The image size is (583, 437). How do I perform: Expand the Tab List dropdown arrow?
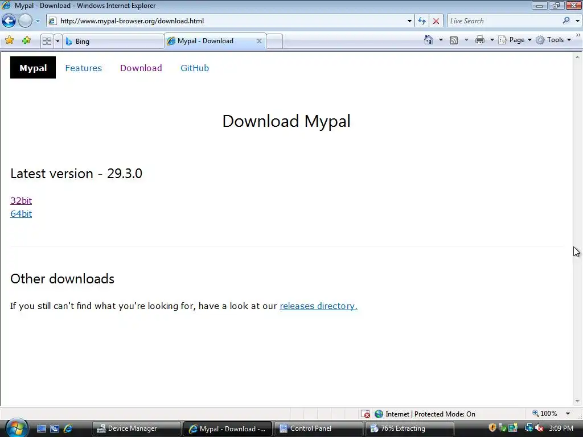point(58,41)
